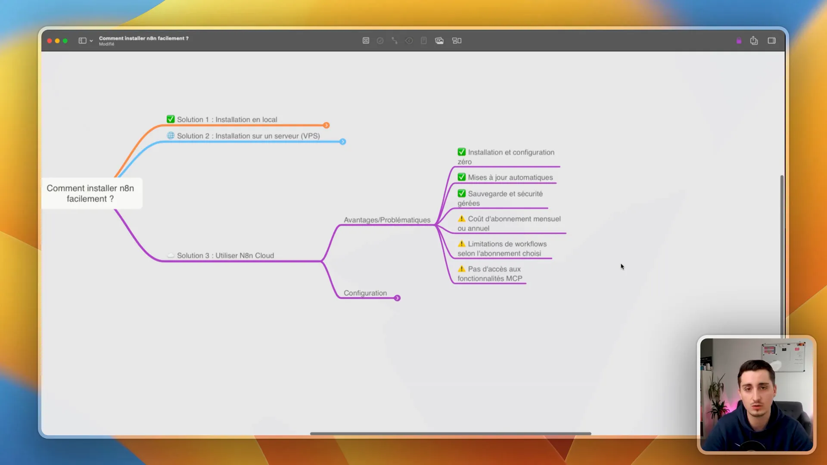Select 'Sauvegarde et sécurité gérées' node
827x465 pixels.
click(x=500, y=198)
